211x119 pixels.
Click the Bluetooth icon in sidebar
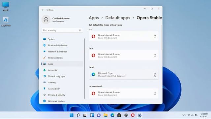coord(45,45)
